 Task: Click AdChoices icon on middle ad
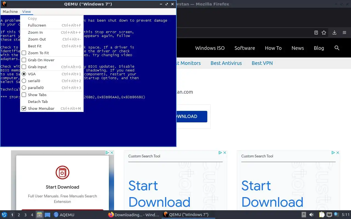[x=220, y=153]
